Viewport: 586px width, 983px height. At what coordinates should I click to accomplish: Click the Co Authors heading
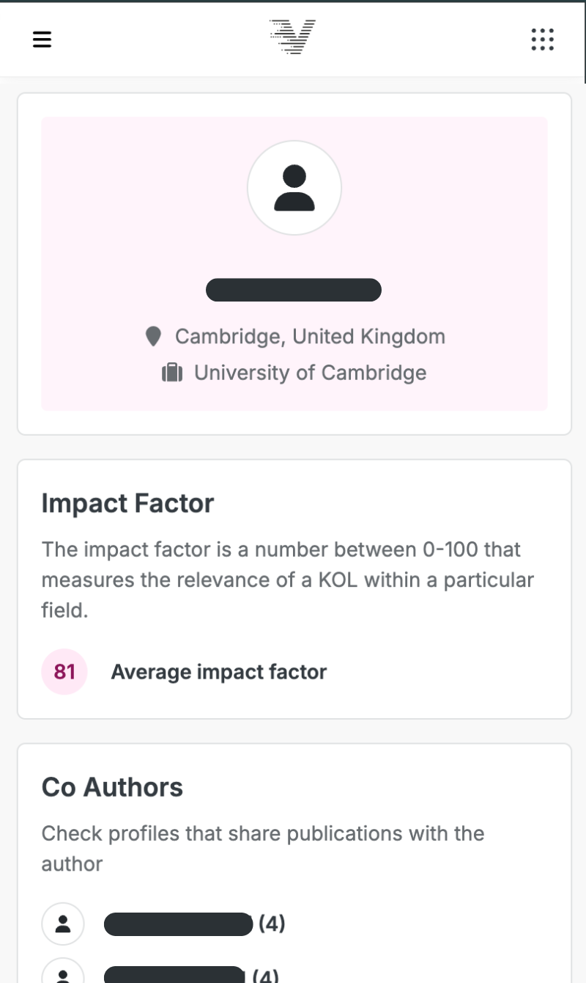click(x=112, y=787)
